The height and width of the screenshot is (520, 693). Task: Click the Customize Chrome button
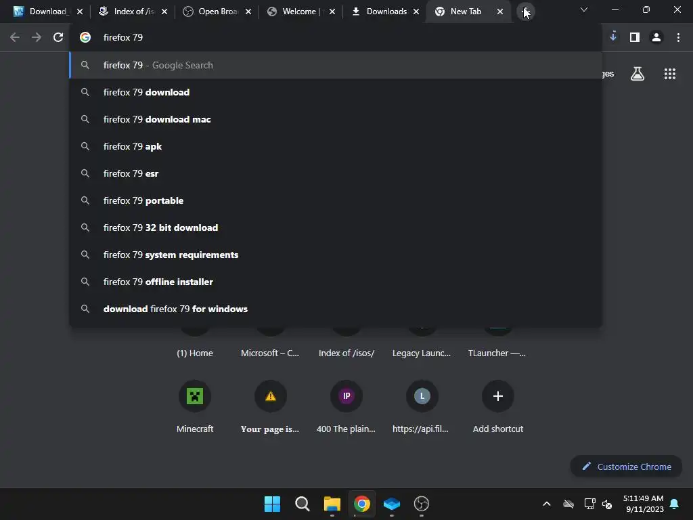coord(627,467)
